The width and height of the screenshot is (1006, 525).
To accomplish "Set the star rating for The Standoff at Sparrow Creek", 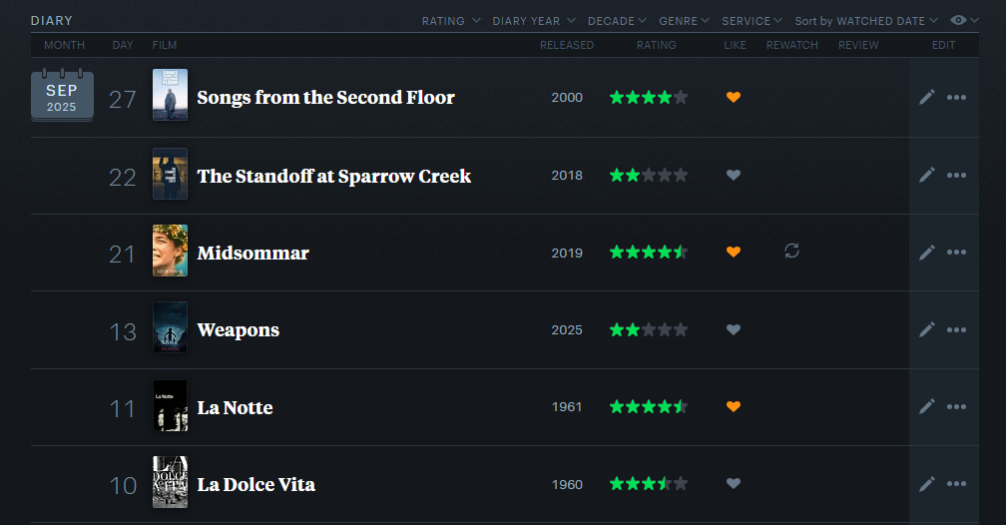I will click(649, 175).
